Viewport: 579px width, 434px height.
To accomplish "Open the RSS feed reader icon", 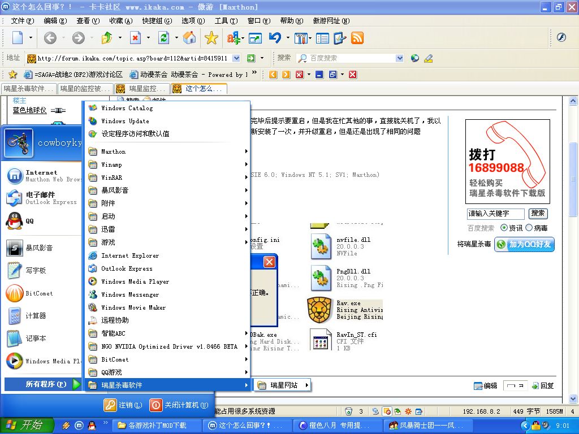I will (357, 38).
